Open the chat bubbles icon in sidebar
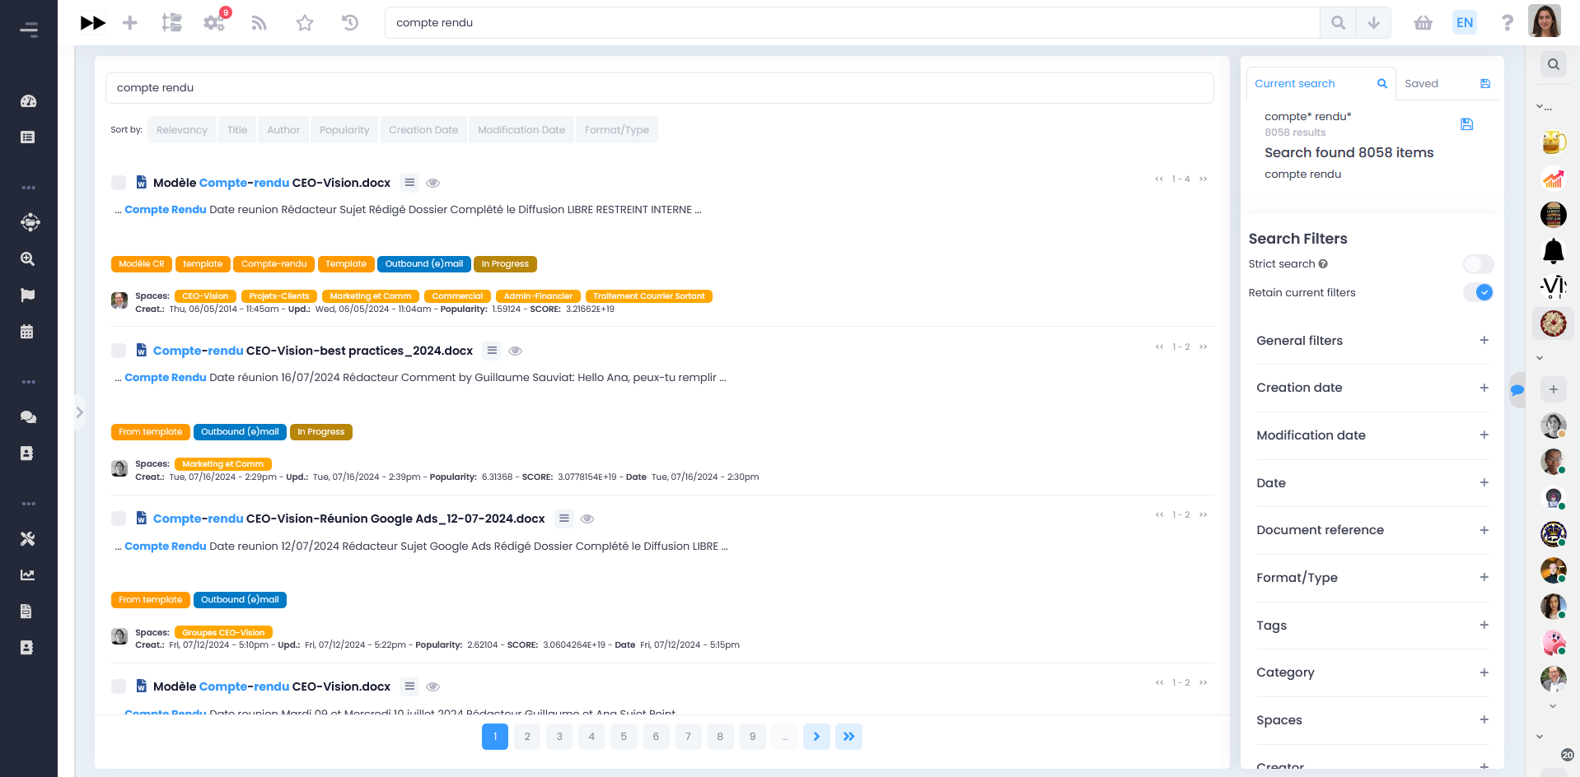1580x777 pixels. (28, 417)
